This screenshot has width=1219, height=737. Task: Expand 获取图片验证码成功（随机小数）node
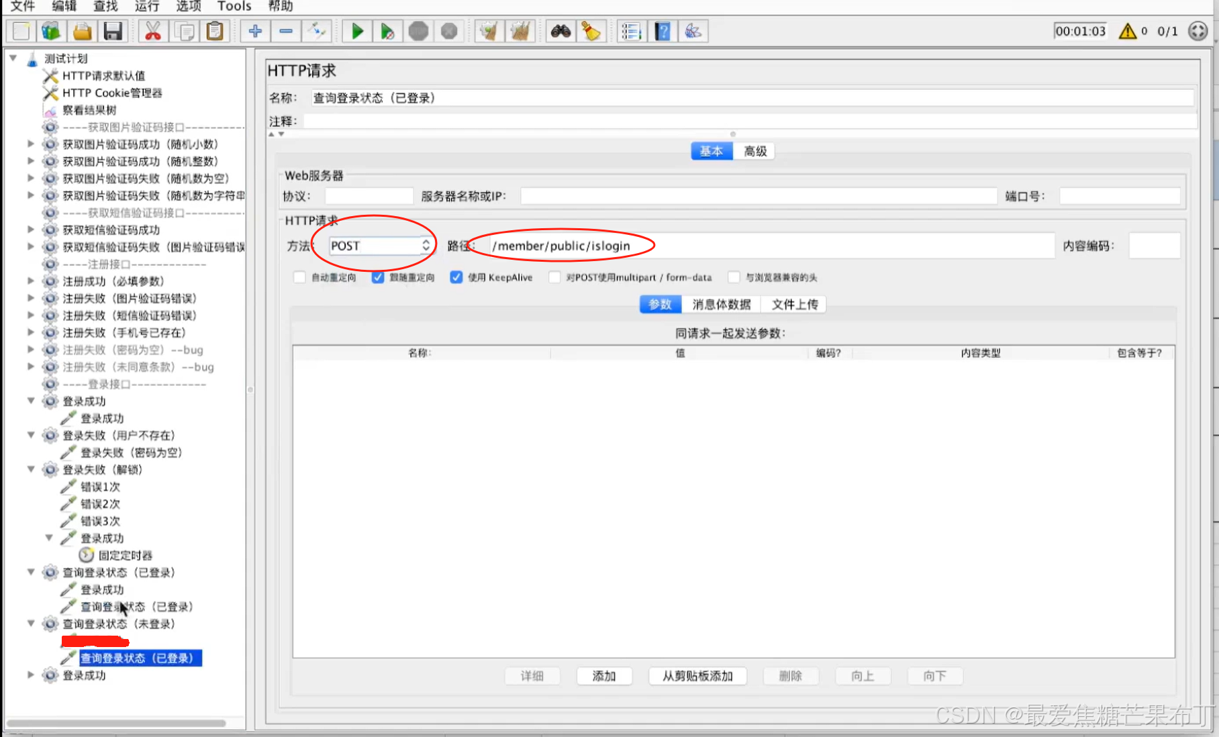click(30, 144)
